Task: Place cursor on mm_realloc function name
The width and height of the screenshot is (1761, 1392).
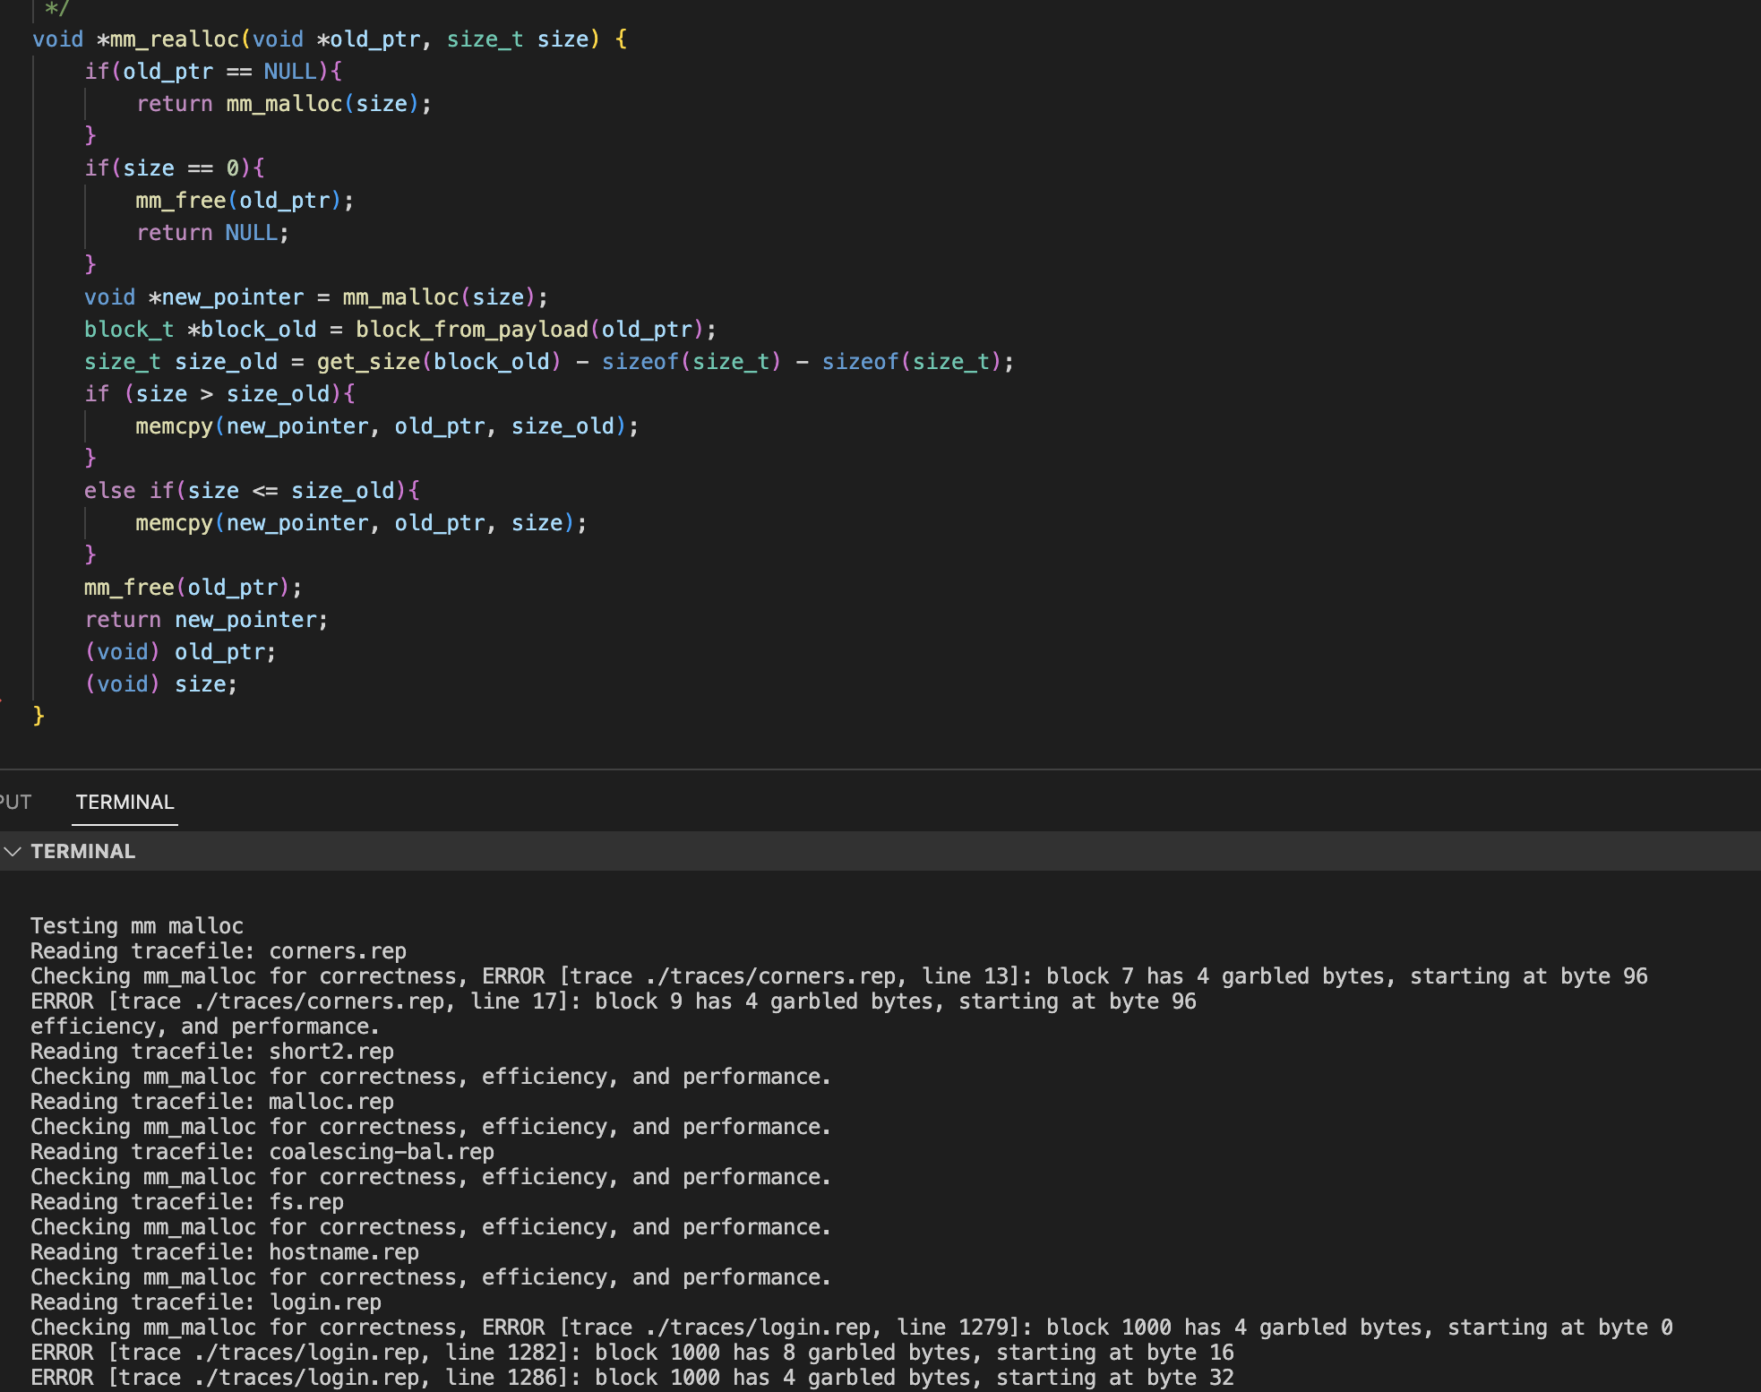Action: tap(175, 39)
